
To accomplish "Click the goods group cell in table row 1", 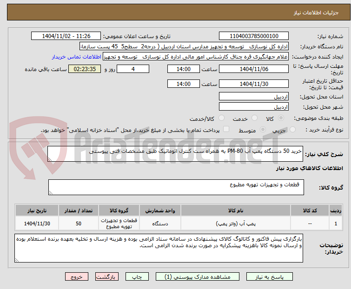I will pos(119,223).
